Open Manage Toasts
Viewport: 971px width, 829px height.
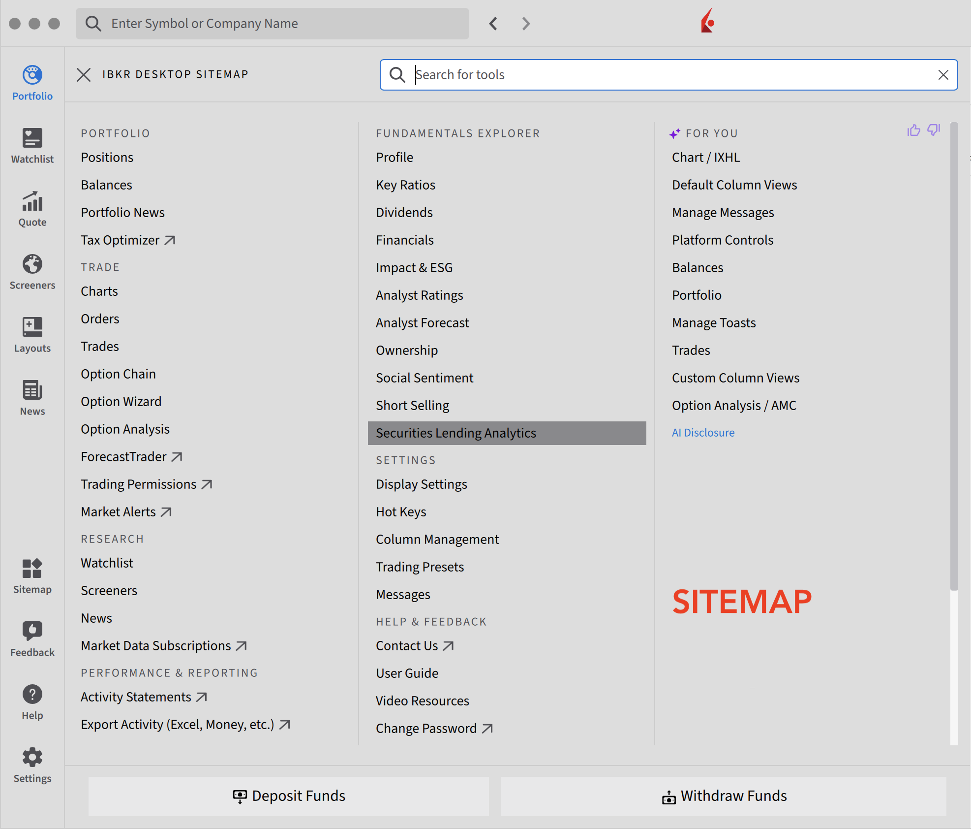(x=714, y=323)
